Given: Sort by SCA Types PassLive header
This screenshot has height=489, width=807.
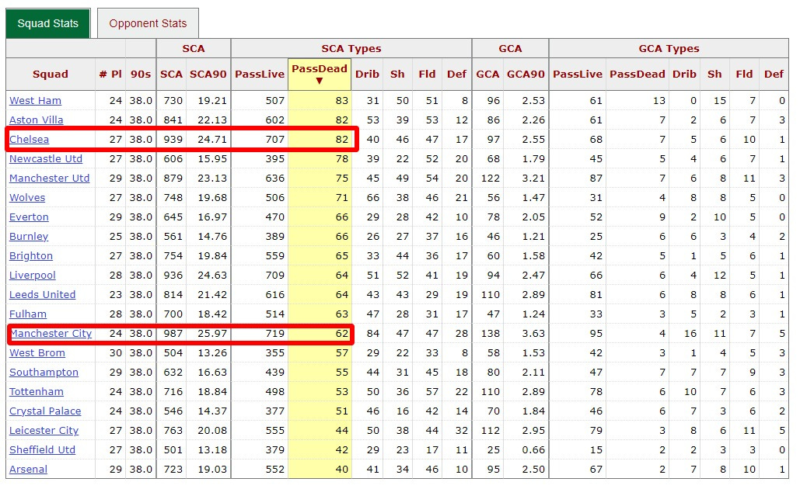Looking at the screenshot, I should point(260,74).
